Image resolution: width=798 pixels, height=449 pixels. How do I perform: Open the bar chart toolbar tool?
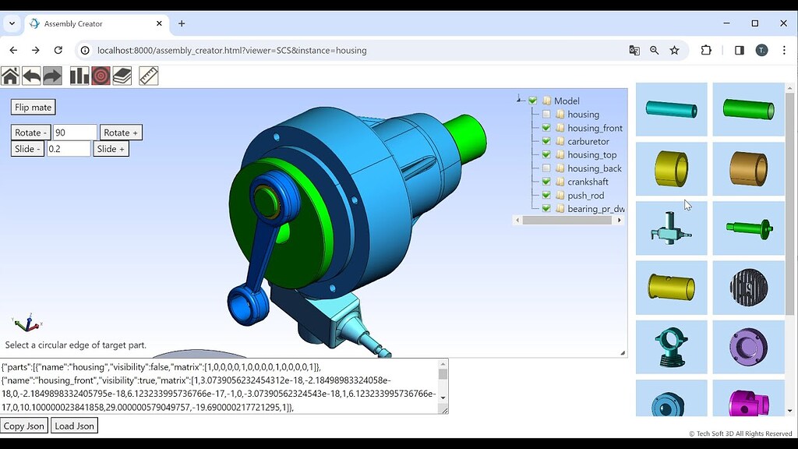point(79,75)
